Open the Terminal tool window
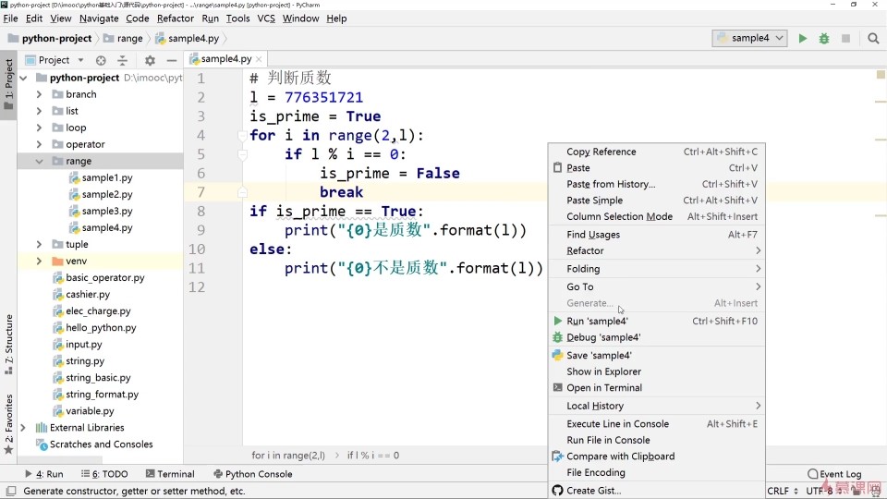Screen dimensions: 887x499 170,474
